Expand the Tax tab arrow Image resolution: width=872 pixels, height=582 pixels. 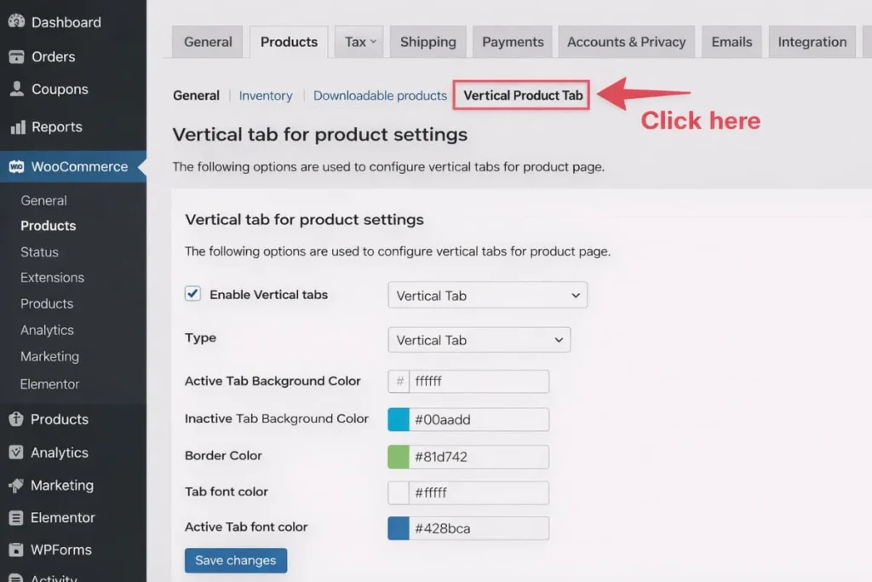pyautogui.click(x=373, y=42)
